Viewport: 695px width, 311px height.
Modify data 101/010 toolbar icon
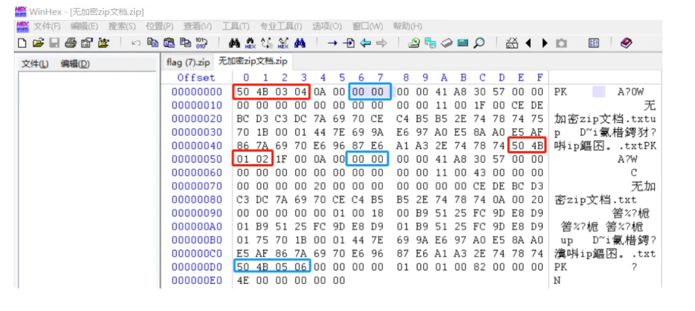tap(201, 43)
